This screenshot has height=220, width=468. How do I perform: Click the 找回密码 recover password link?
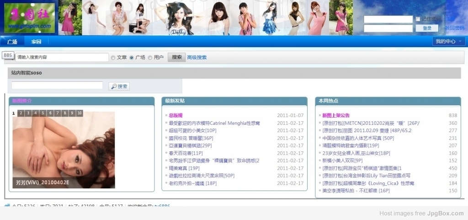tap(454, 28)
